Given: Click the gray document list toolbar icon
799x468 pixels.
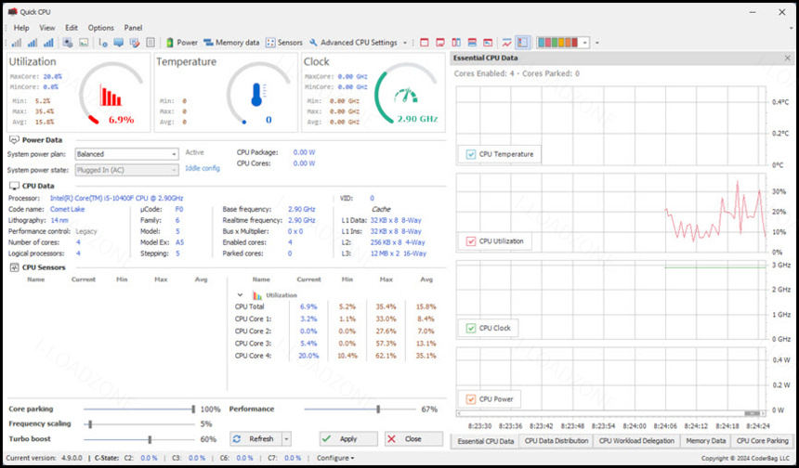Looking at the screenshot, I should tap(151, 43).
